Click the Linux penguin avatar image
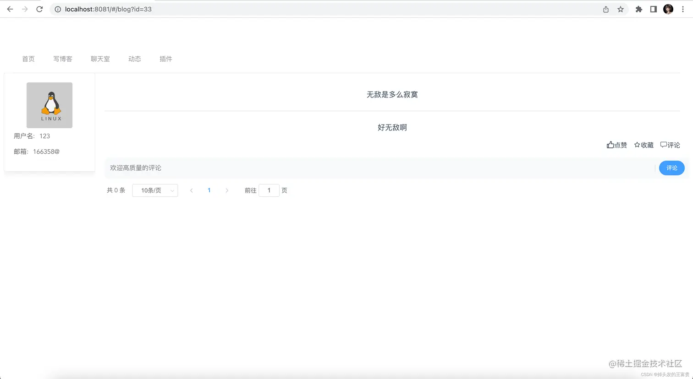Image resolution: width=693 pixels, height=379 pixels. (49, 105)
